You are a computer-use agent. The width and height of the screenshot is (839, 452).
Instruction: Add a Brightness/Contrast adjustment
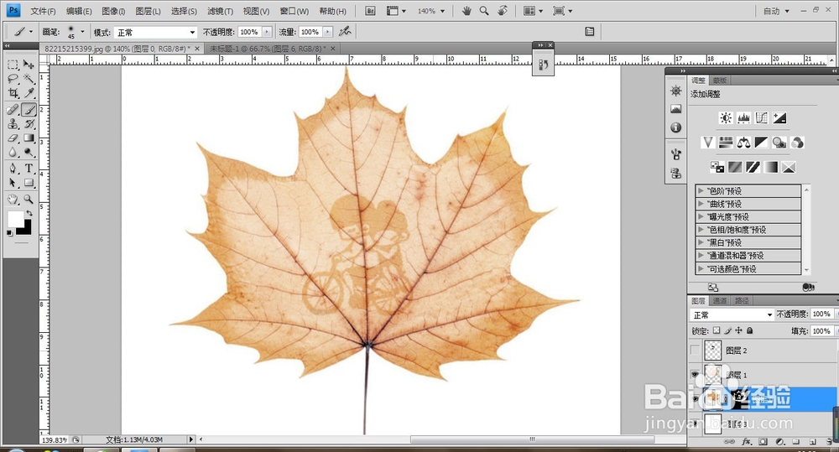coord(726,118)
